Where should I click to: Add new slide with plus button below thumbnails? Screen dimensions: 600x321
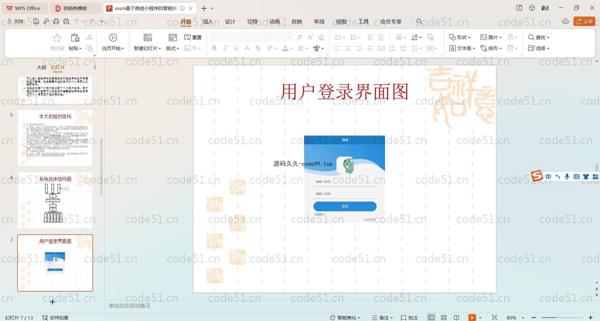pyautogui.click(x=52, y=302)
